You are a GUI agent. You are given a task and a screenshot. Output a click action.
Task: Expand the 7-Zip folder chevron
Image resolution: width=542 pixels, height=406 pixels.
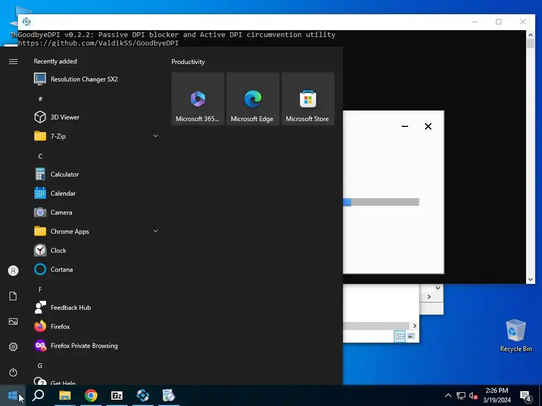(x=156, y=136)
